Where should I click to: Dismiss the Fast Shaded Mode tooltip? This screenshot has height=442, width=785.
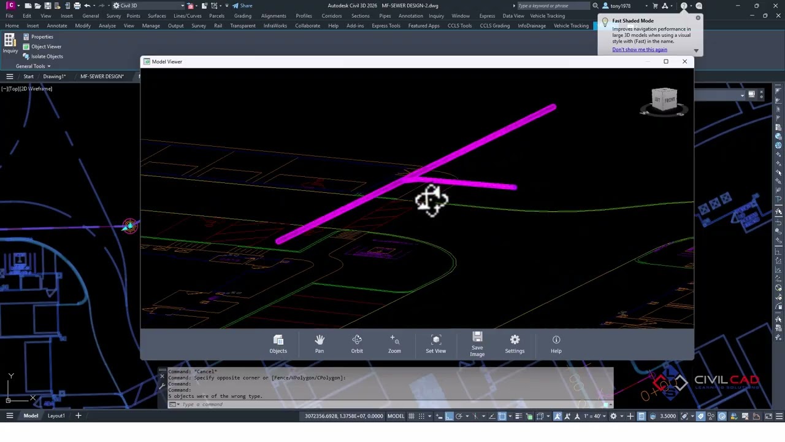[698, 17]
